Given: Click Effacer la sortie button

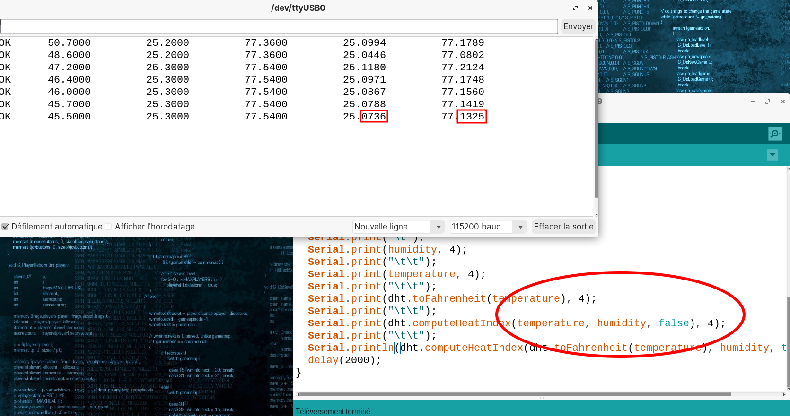Looking at the screenshot, I should pyautogui.click(x=563, y=227).
